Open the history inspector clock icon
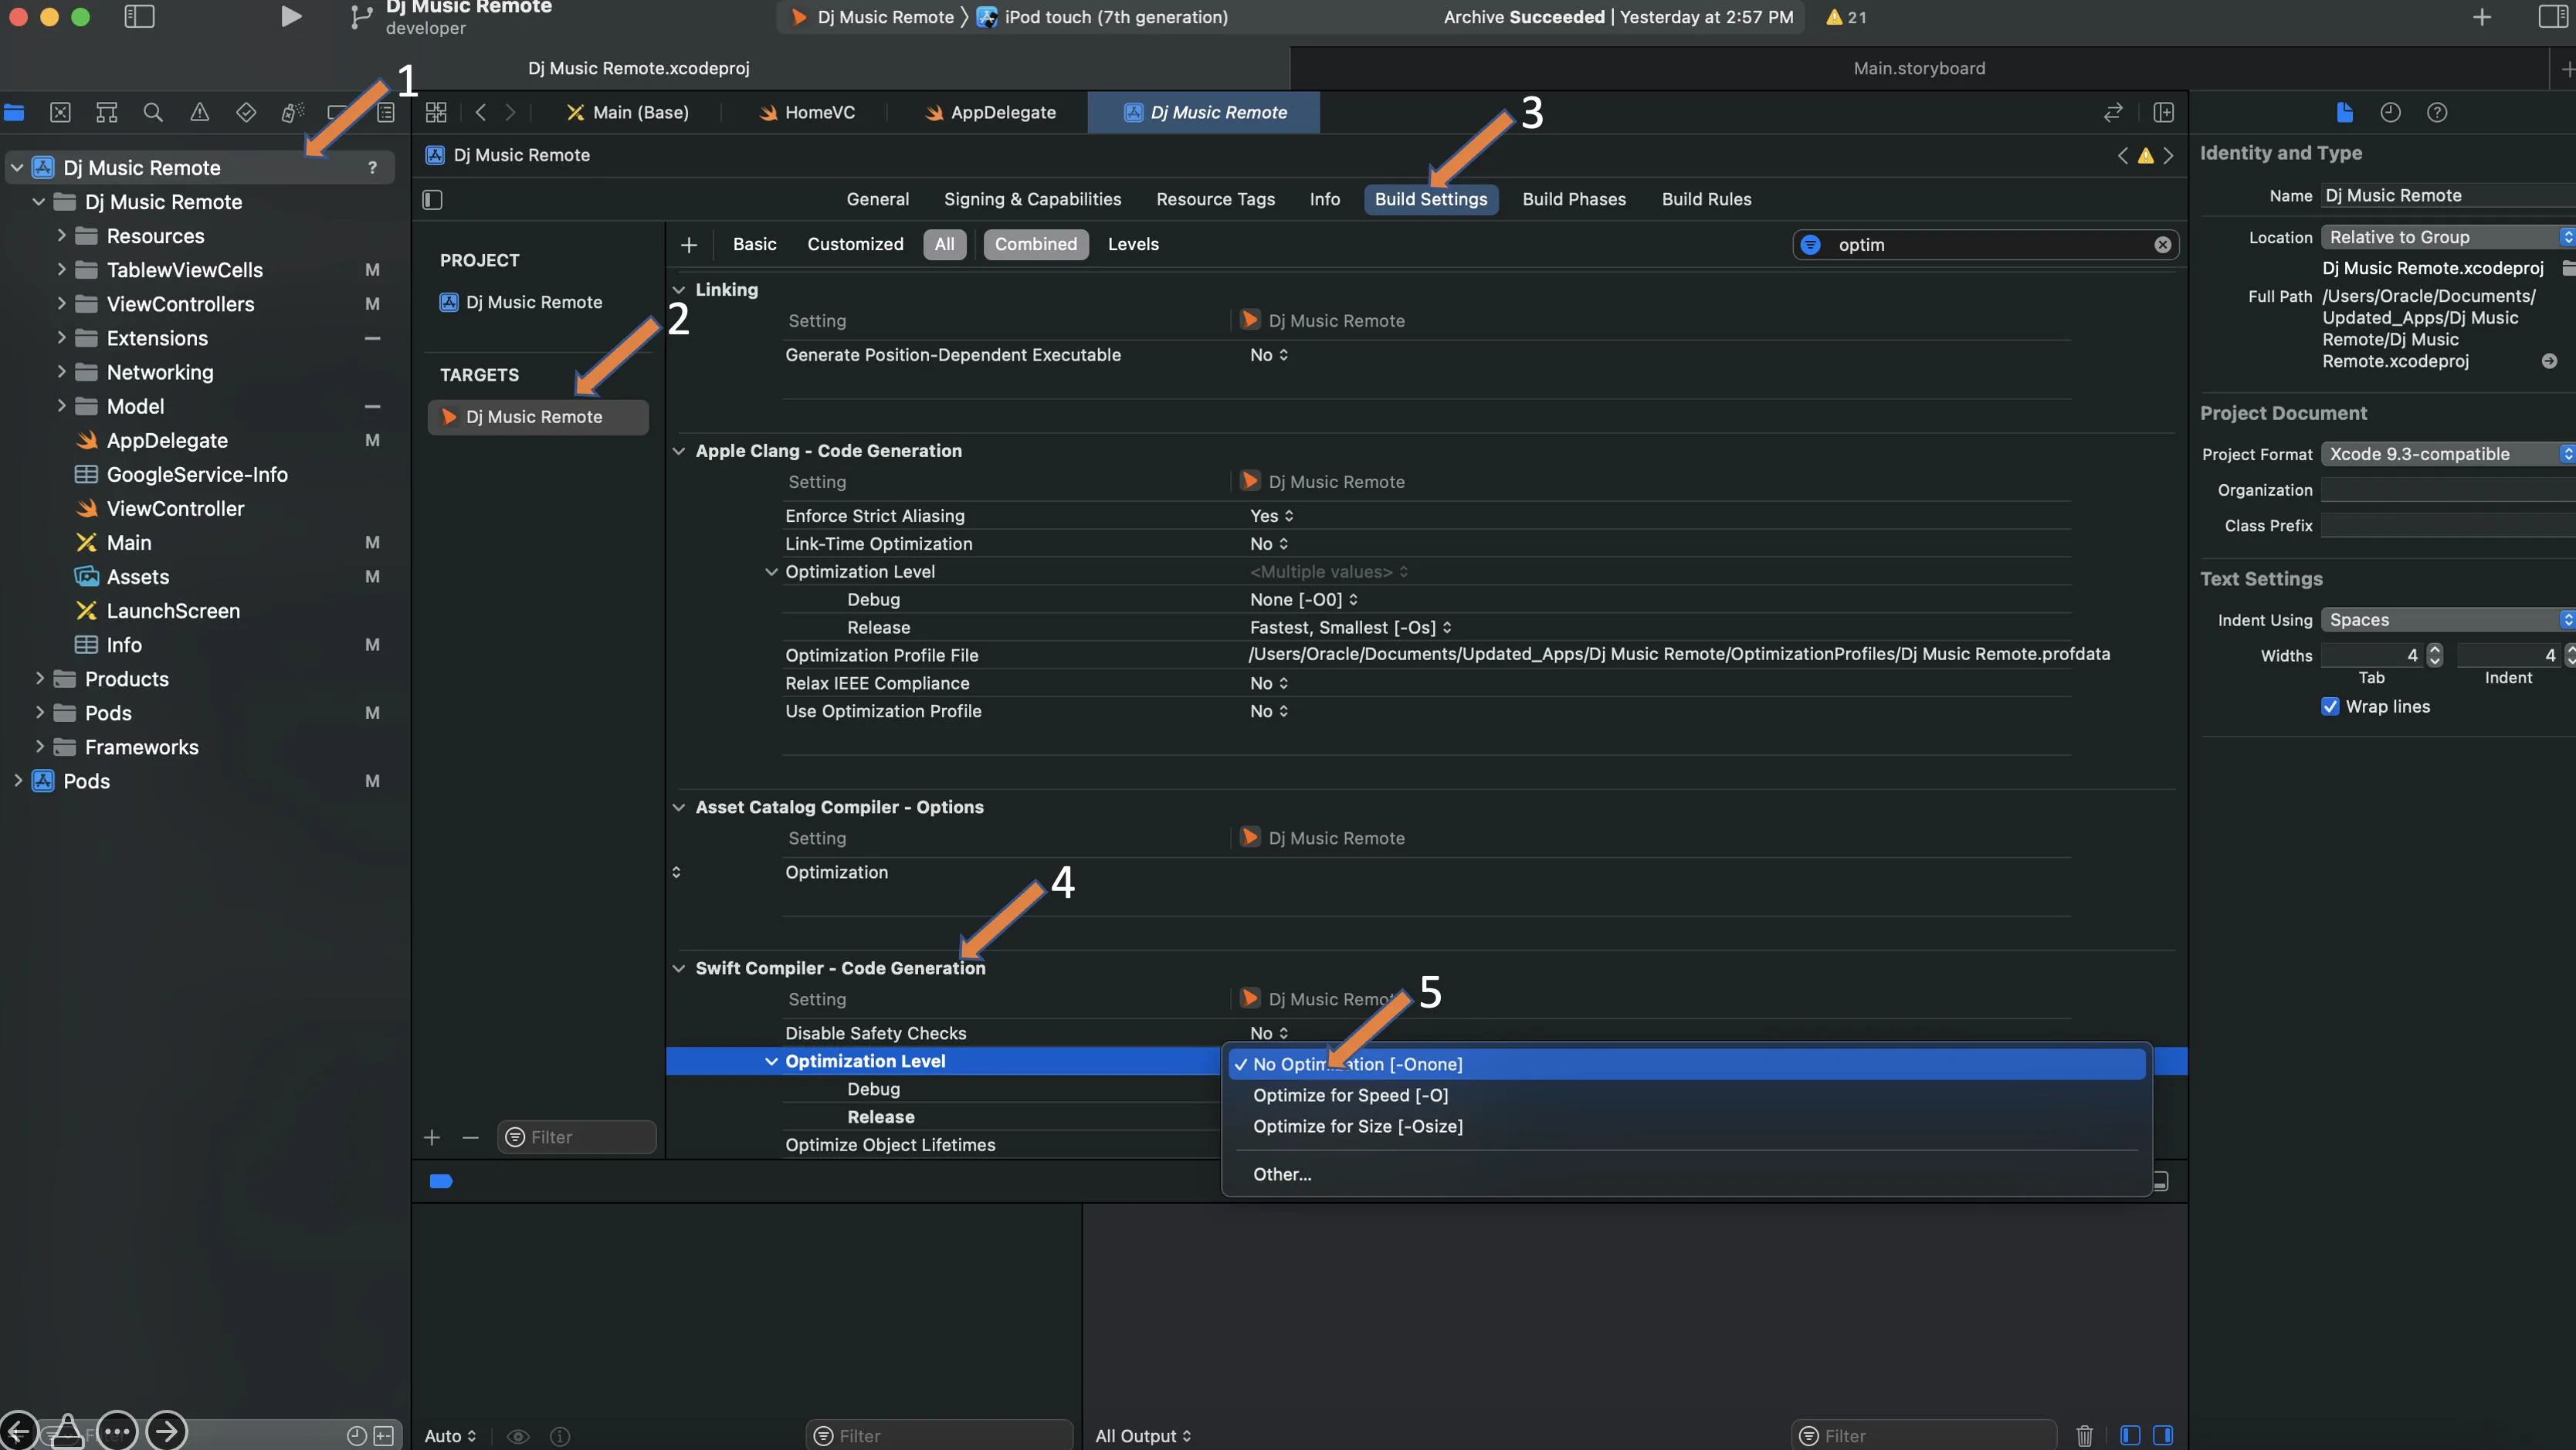Image resolution: width=2576 pixels, height=1450 pixels. click(2390, 112)
